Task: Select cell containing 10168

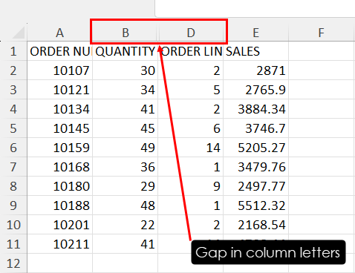Action: coord(59,167)
